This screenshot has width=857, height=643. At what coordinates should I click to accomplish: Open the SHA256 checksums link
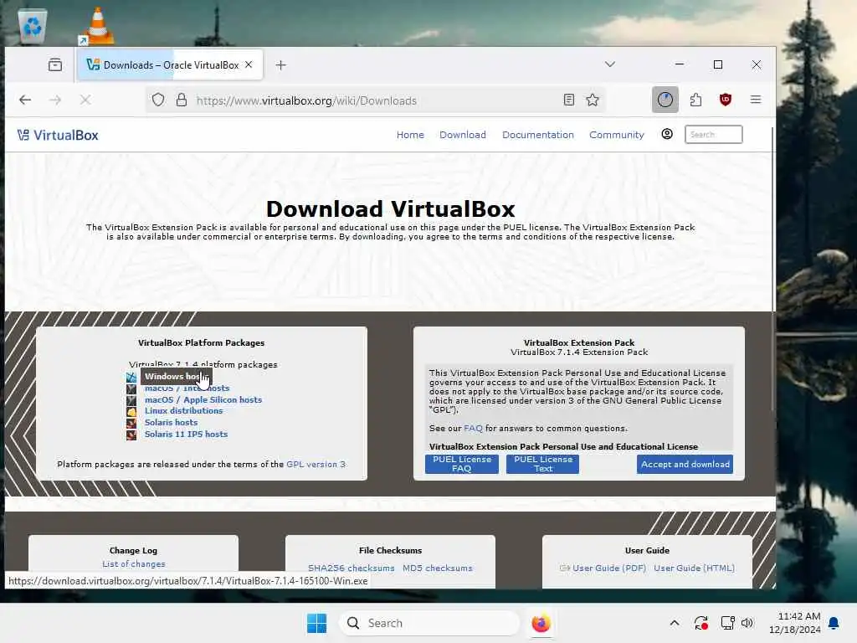coord(351,568)
